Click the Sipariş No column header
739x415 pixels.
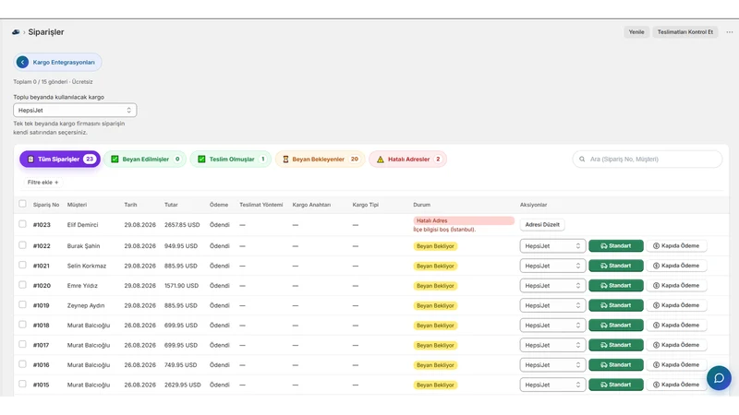46,205
